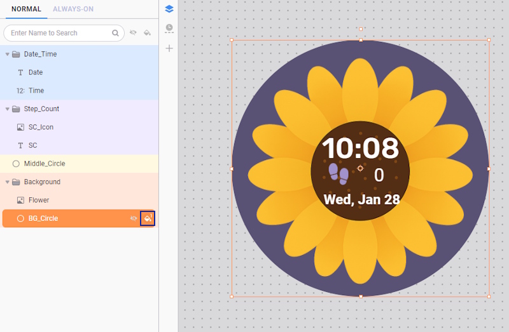Click the paint bucket icon on BG_Circle row
The width and height of the screenshot is (509, 332).
point(148,218)
